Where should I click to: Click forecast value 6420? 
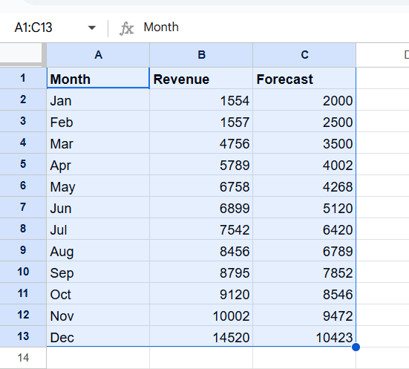pyautogui.click(x=304, y=229)
